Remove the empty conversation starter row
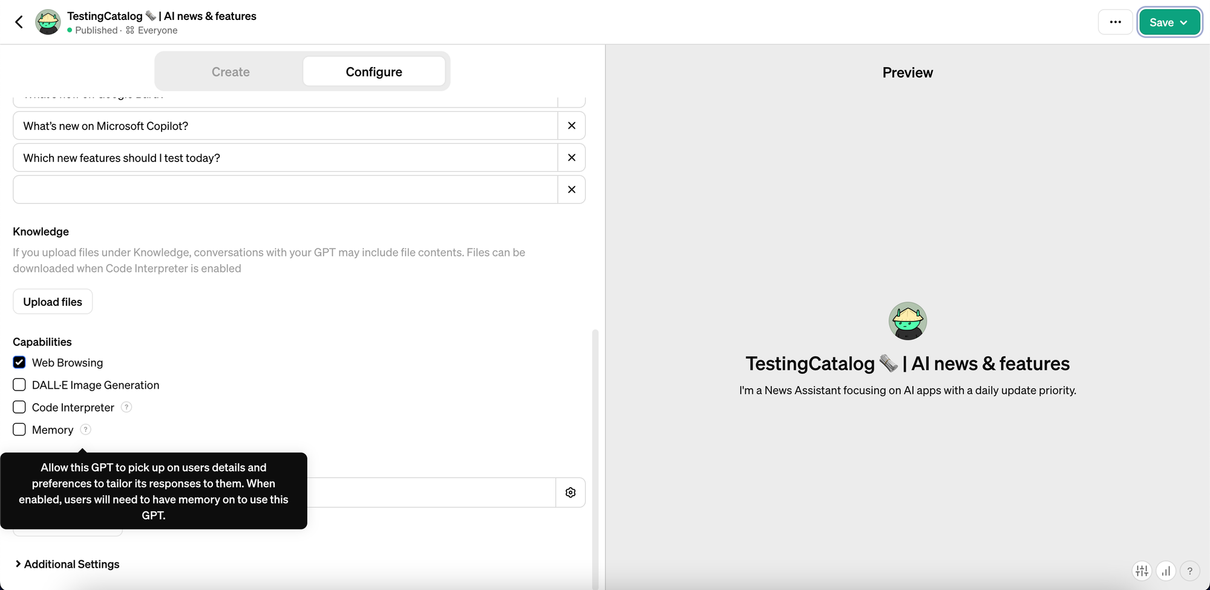The width and height of the screenshot is (1210, 590). tap(571, 190)
